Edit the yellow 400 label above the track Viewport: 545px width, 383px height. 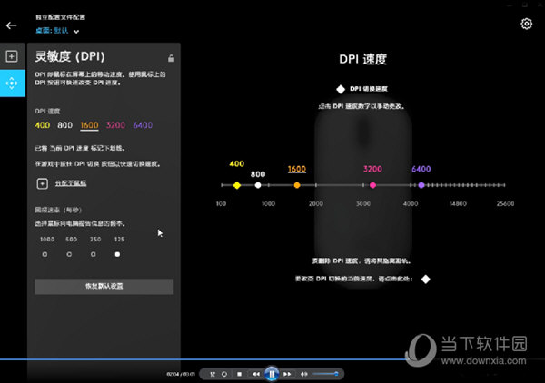(x=237, y=163)
